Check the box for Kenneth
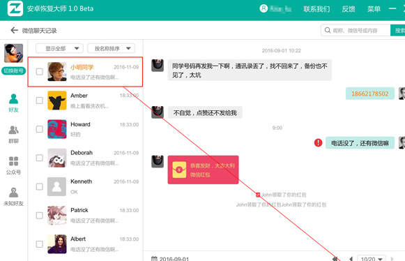 pos(40,186)
